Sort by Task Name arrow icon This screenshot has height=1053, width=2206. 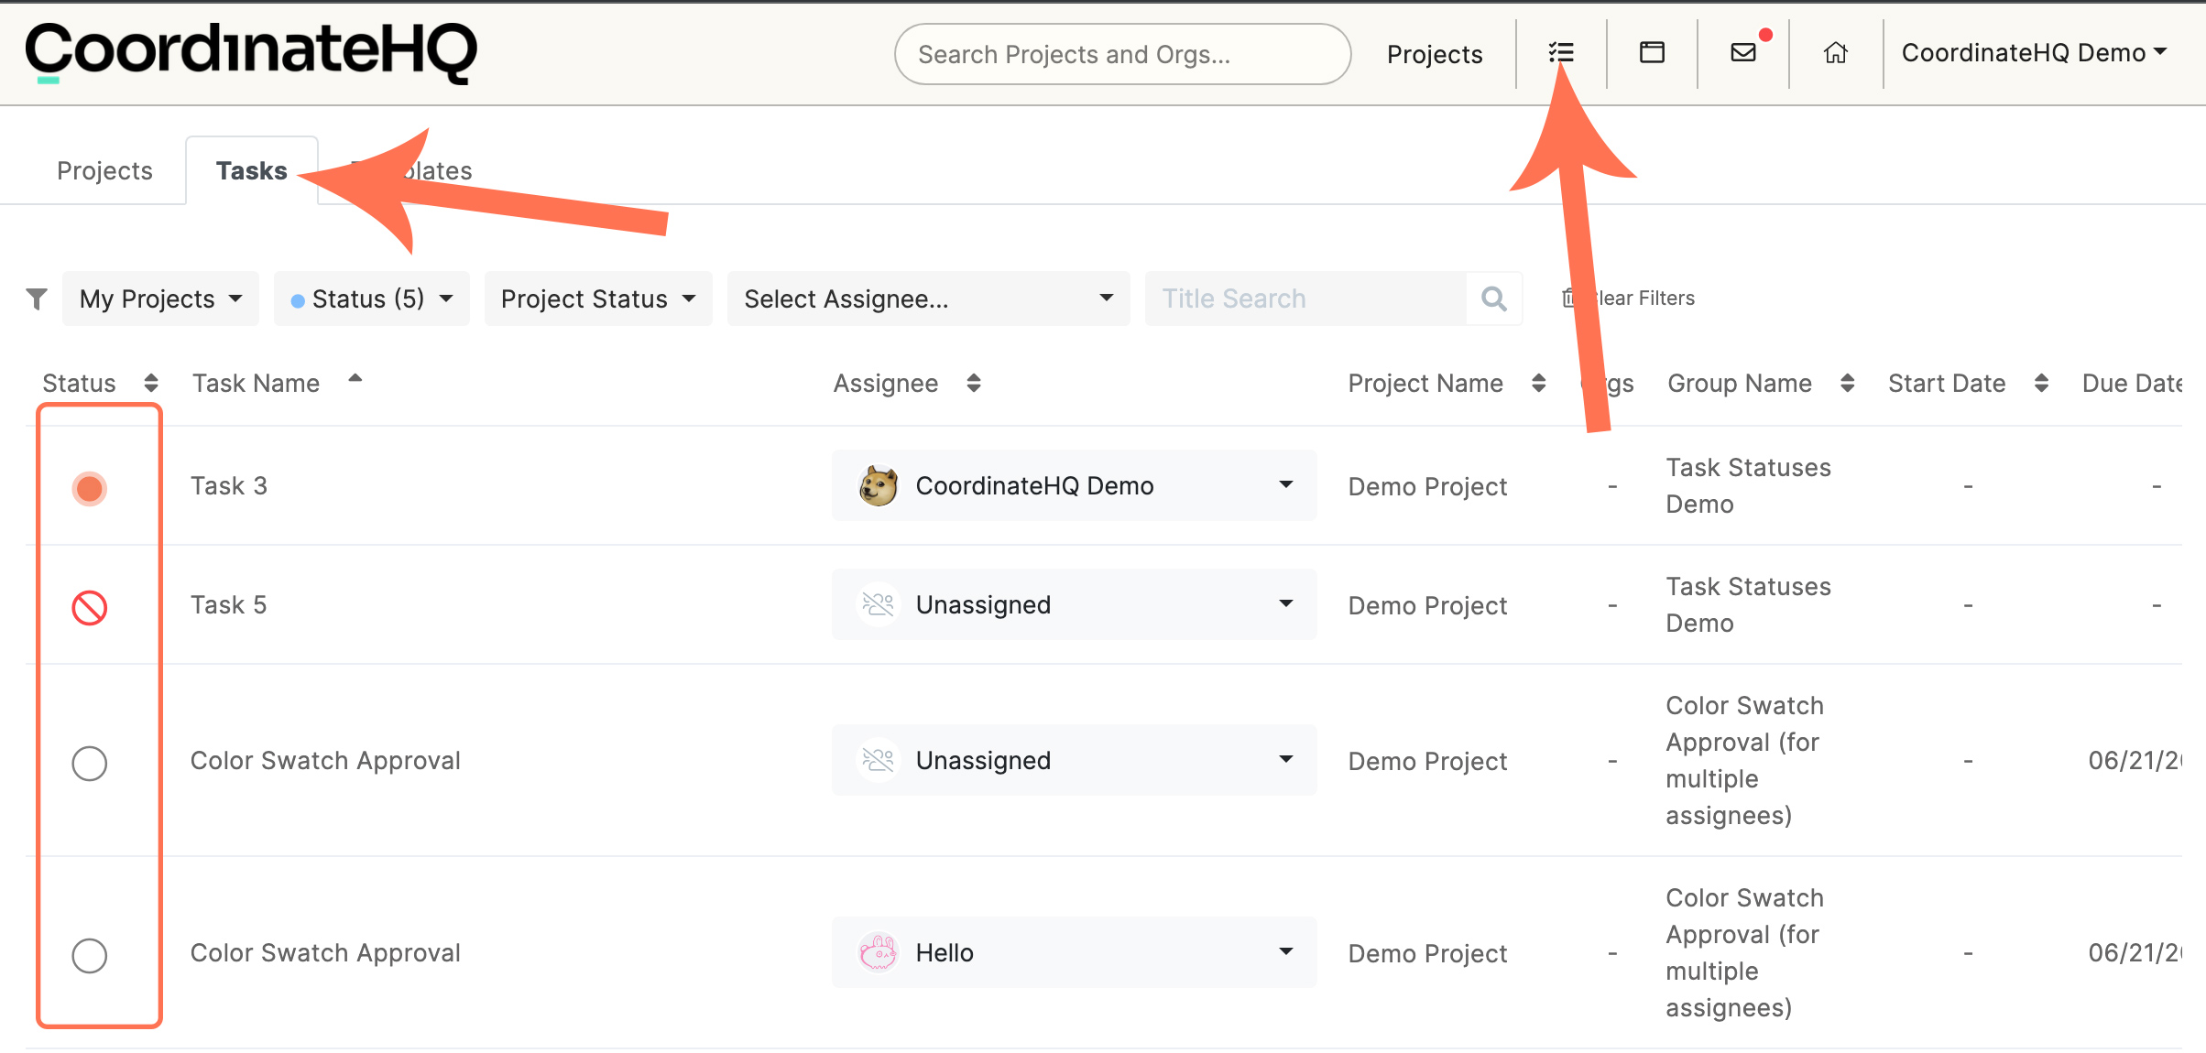[x=355, y=379]
